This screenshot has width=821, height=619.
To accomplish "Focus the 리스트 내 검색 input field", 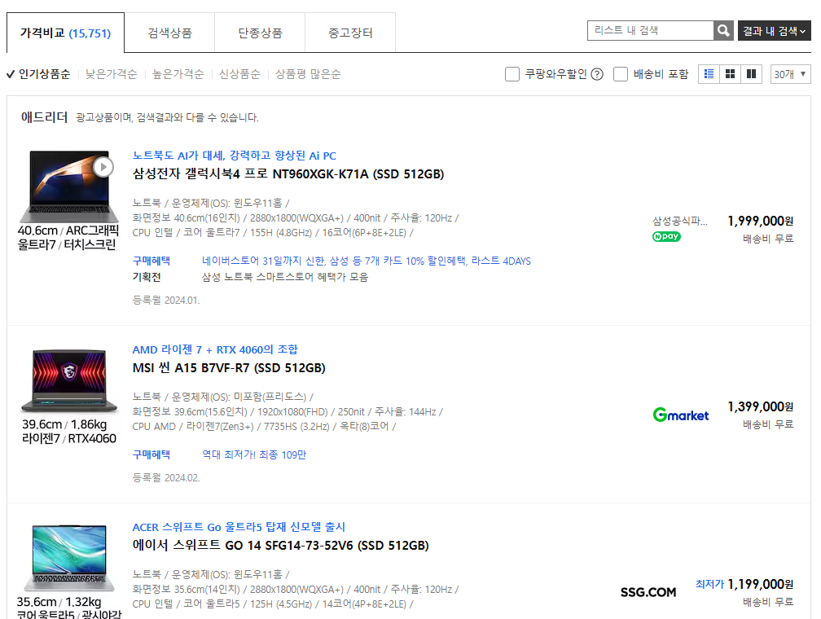I will [650, 30].
